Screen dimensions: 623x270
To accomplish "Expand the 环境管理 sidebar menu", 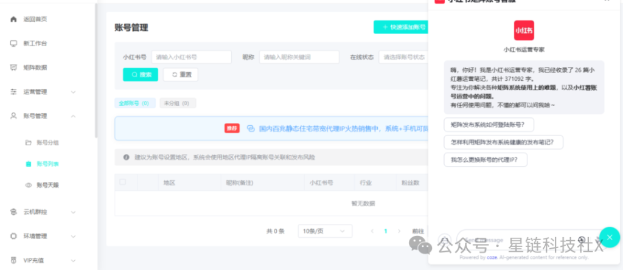I will 73,236.
